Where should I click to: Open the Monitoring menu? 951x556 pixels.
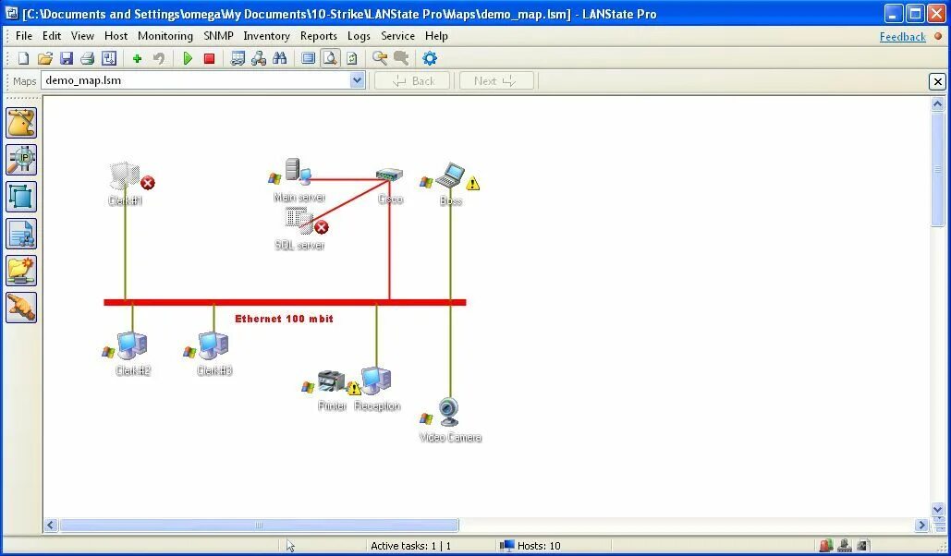point(165,36)
